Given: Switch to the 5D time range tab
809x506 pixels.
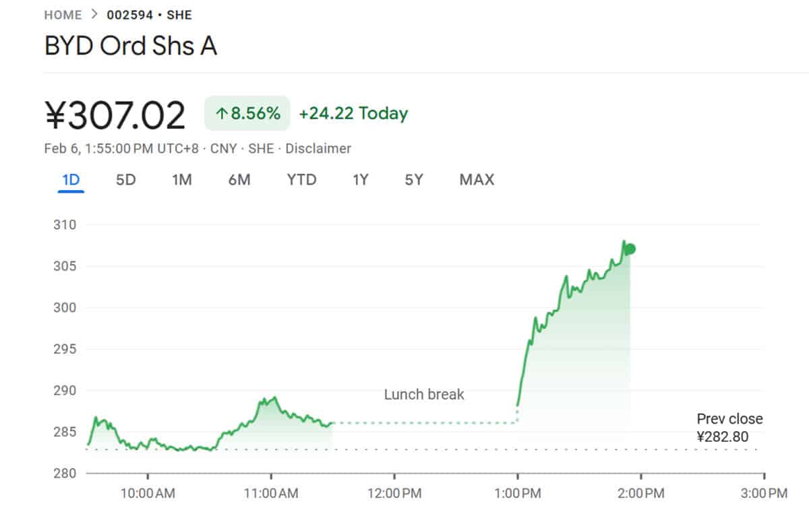Looking at the screenshot, I should 126,180.
